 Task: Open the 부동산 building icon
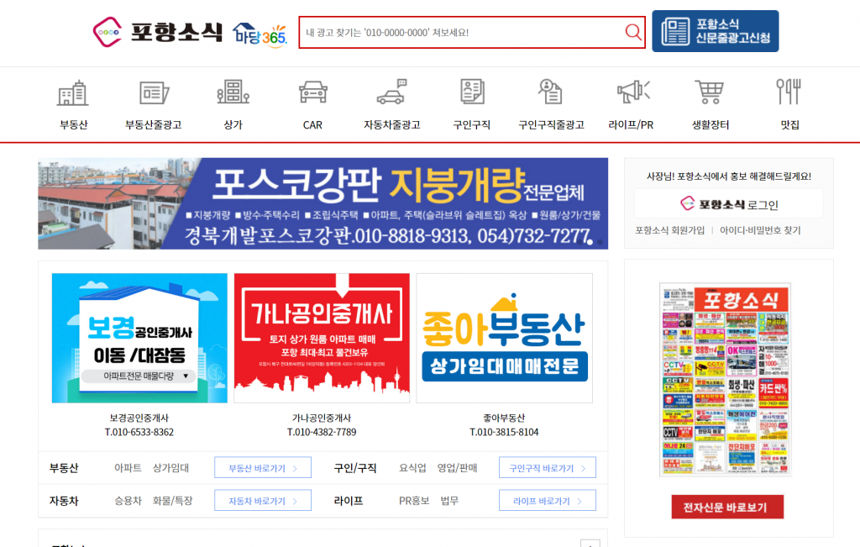point(73,92)
